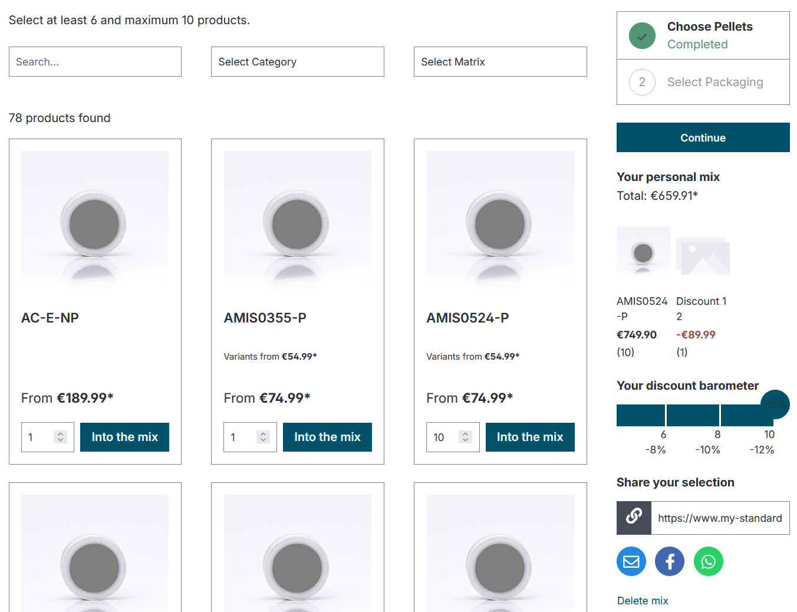Open the Select Matrix dropdown

[x=500, y=61]
